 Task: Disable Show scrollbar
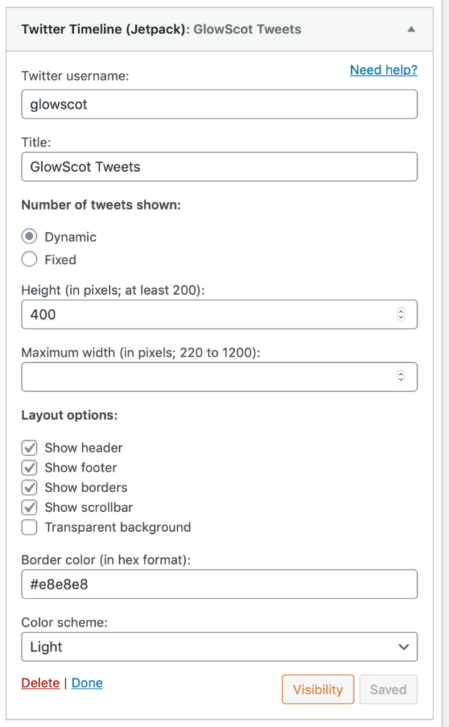click(28, 507)
